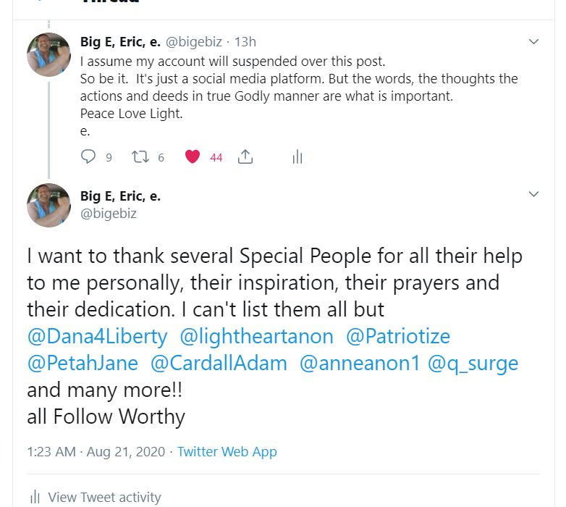Click the main tweet's profile avatar
Image resolution: width=566 pixels, height=507 pixels.
pos(48,205)
